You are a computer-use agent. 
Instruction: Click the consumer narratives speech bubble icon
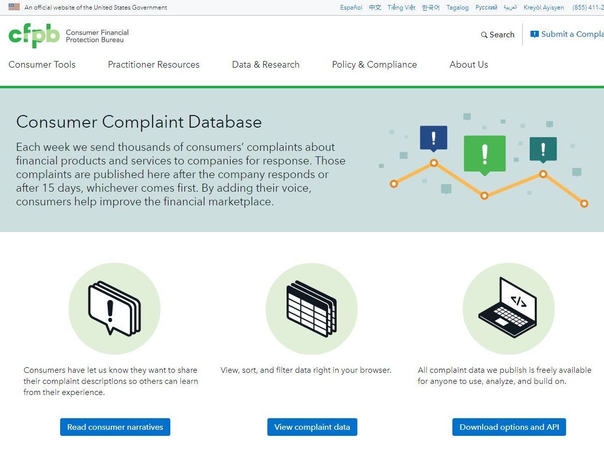tap(114, 308)
